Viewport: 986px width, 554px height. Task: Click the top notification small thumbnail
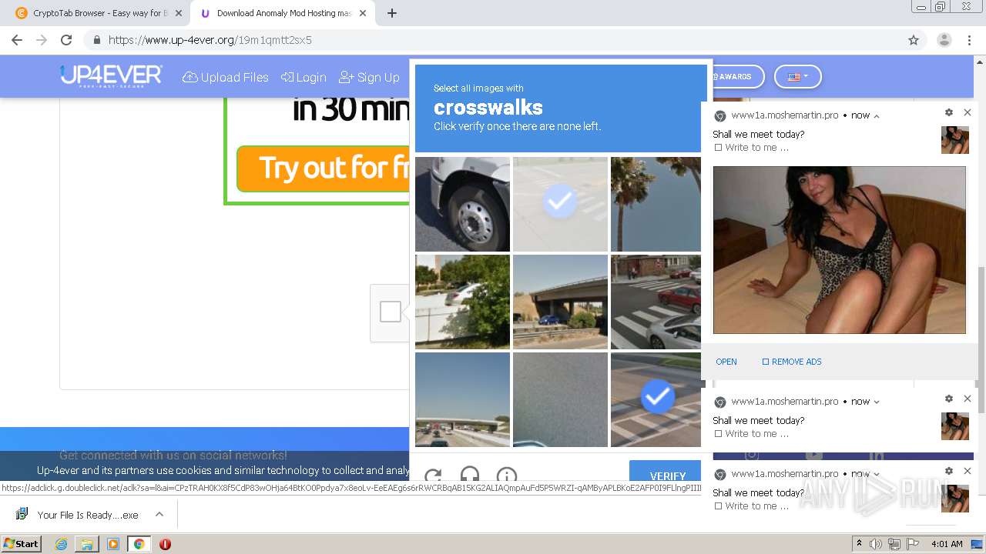955,140
